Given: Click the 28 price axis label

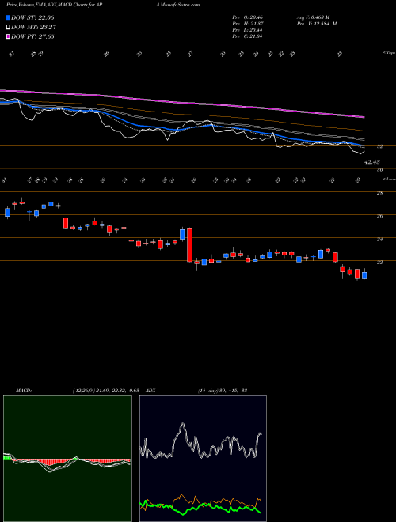Looking at the screenshot, I should [x=379, y=193].
